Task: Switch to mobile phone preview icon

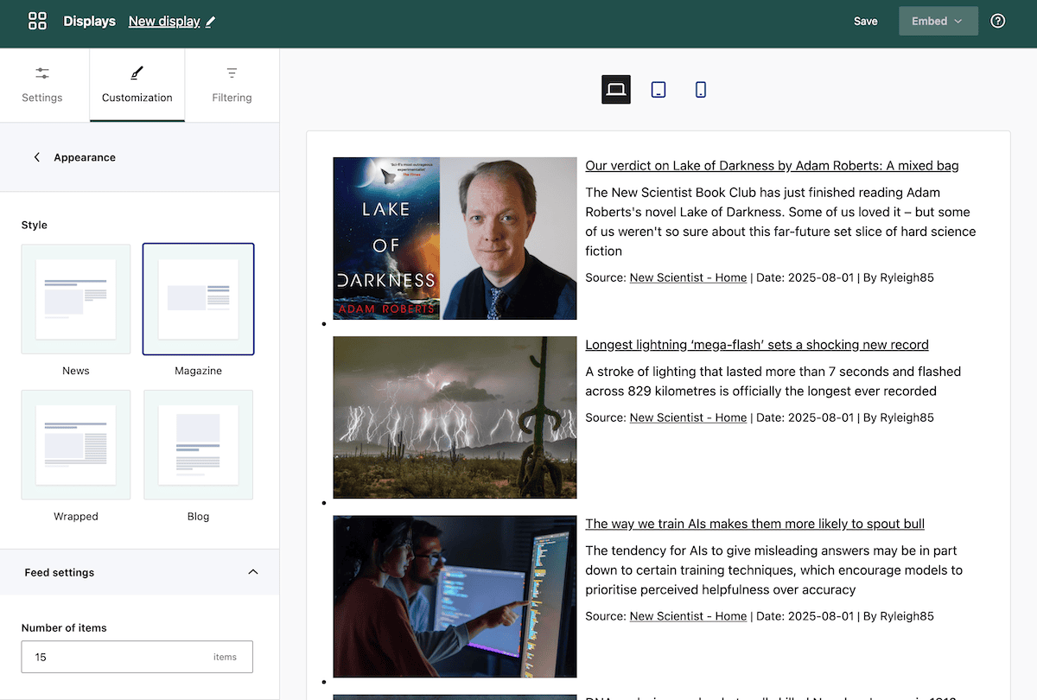Action: tap(701, 89)
